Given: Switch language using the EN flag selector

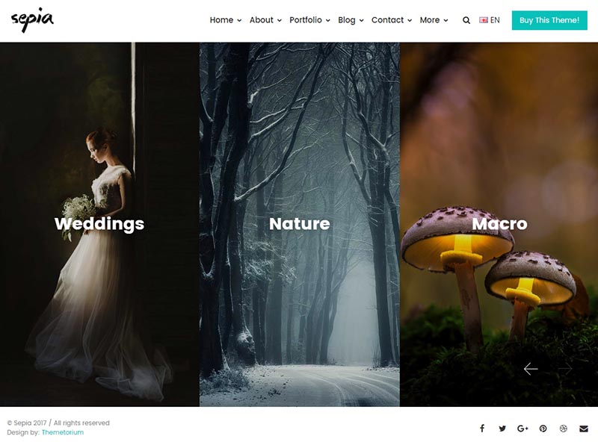Looking at the screenshot, I should coord(490,20).
